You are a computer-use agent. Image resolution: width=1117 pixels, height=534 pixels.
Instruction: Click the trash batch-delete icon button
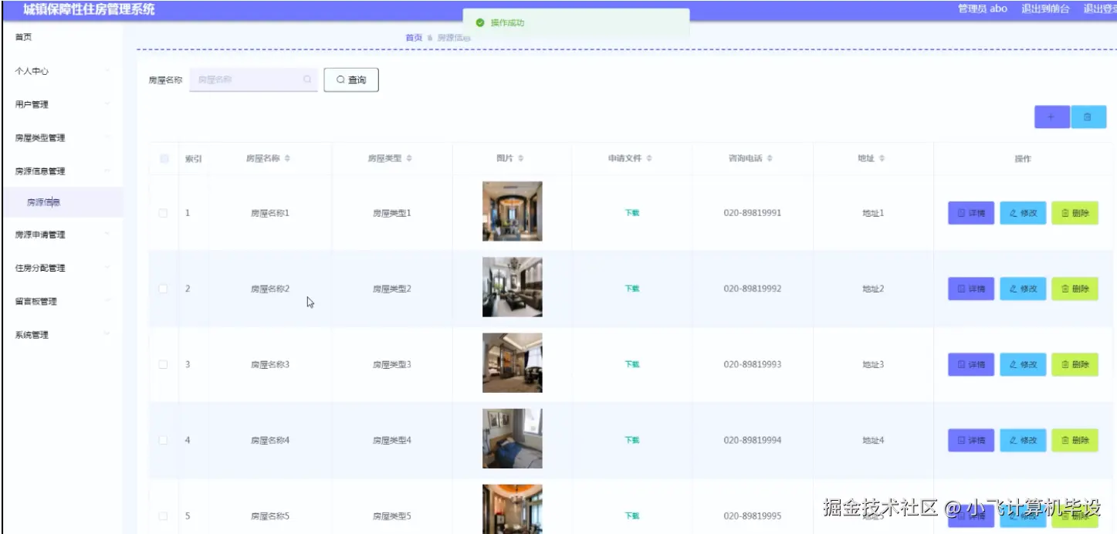click(x=1088, y=117)
